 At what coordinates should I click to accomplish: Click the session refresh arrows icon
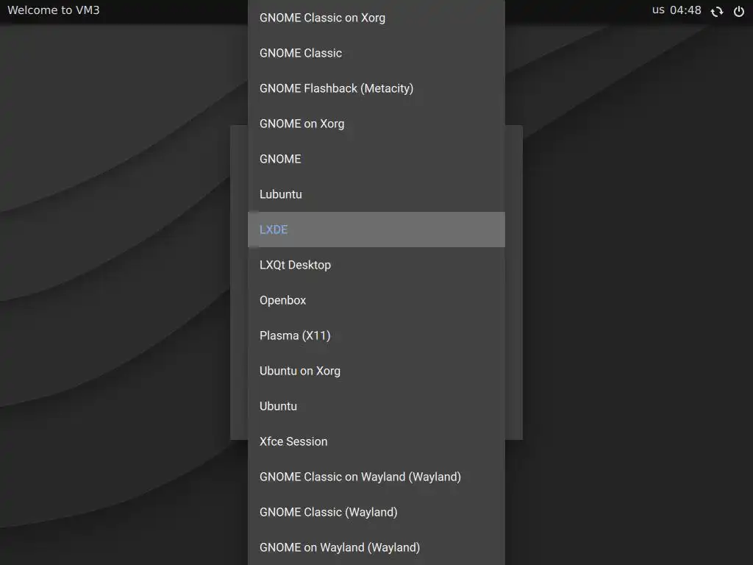(x=716, y=12)
